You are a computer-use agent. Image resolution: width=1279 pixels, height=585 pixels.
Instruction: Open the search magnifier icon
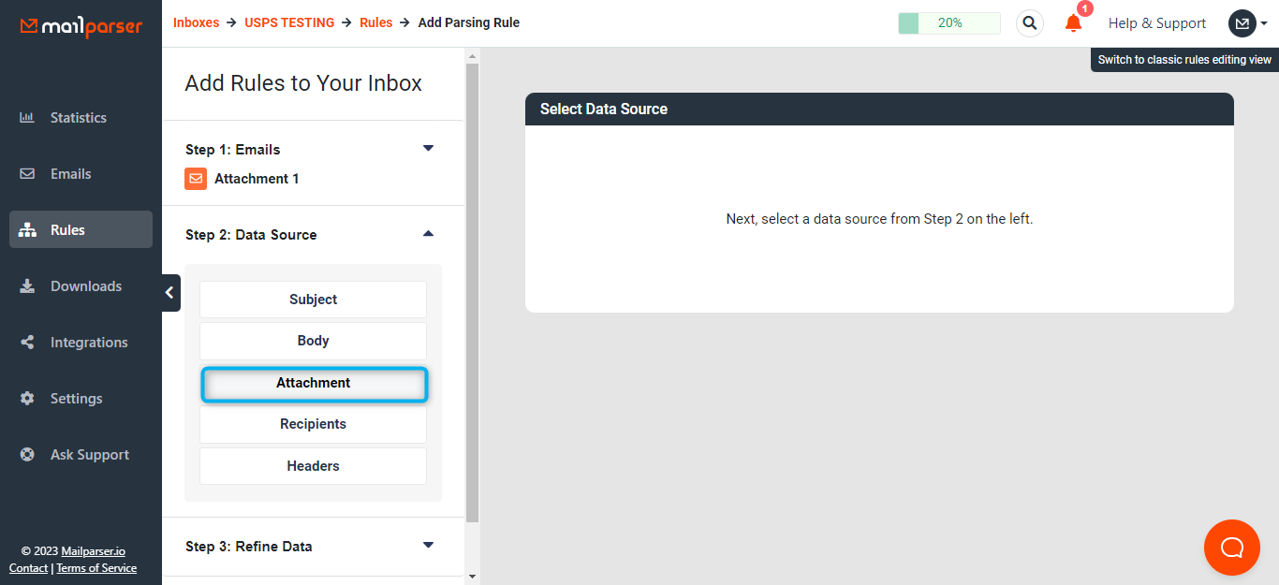click(1030, 23)
